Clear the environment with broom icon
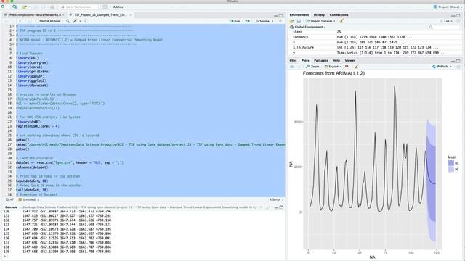The height and width of the screenshot is (261, 465). pos(341,21)
